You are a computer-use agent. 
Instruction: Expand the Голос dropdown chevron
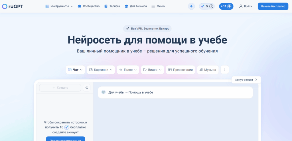(135, 70)
